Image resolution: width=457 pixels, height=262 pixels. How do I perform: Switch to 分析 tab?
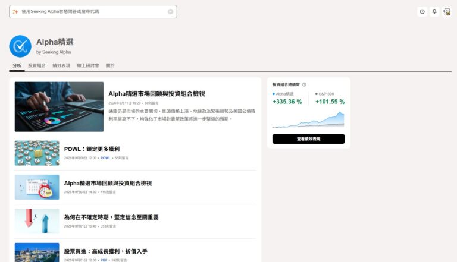17,65
